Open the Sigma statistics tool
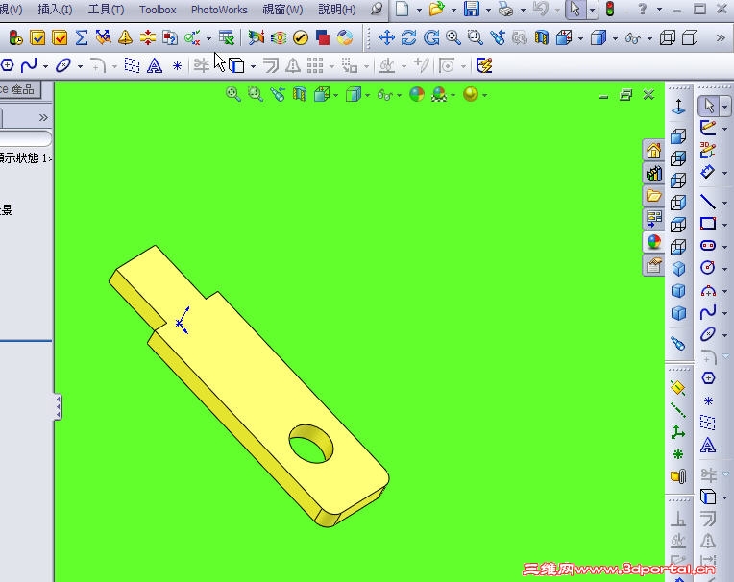 [x=82, y=37]
